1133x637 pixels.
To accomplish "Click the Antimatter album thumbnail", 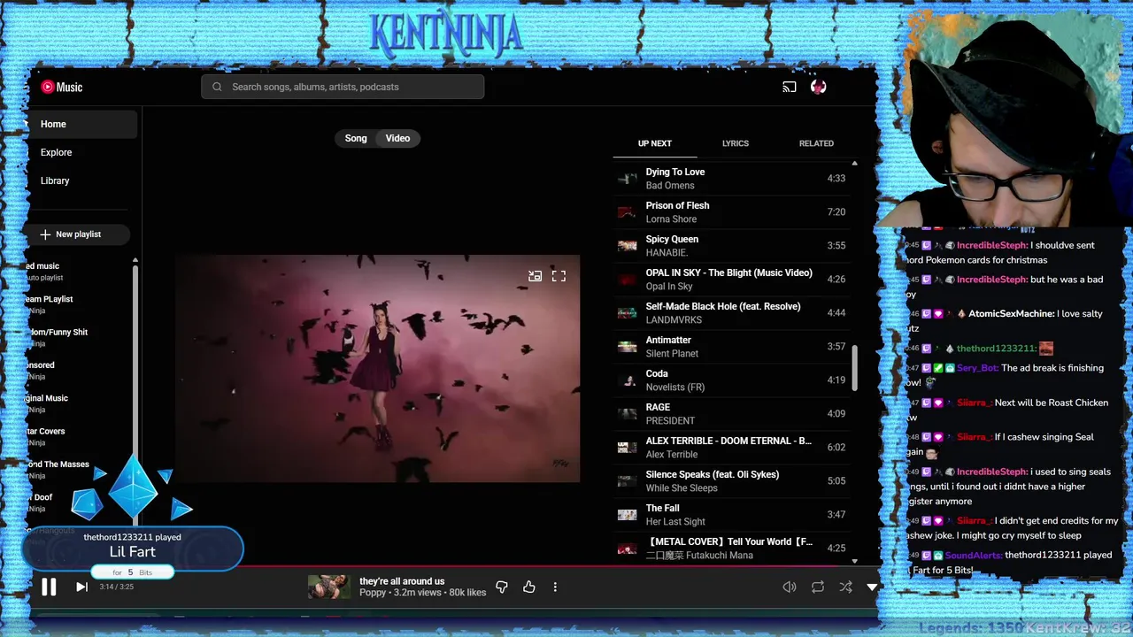I will [627, 347].
